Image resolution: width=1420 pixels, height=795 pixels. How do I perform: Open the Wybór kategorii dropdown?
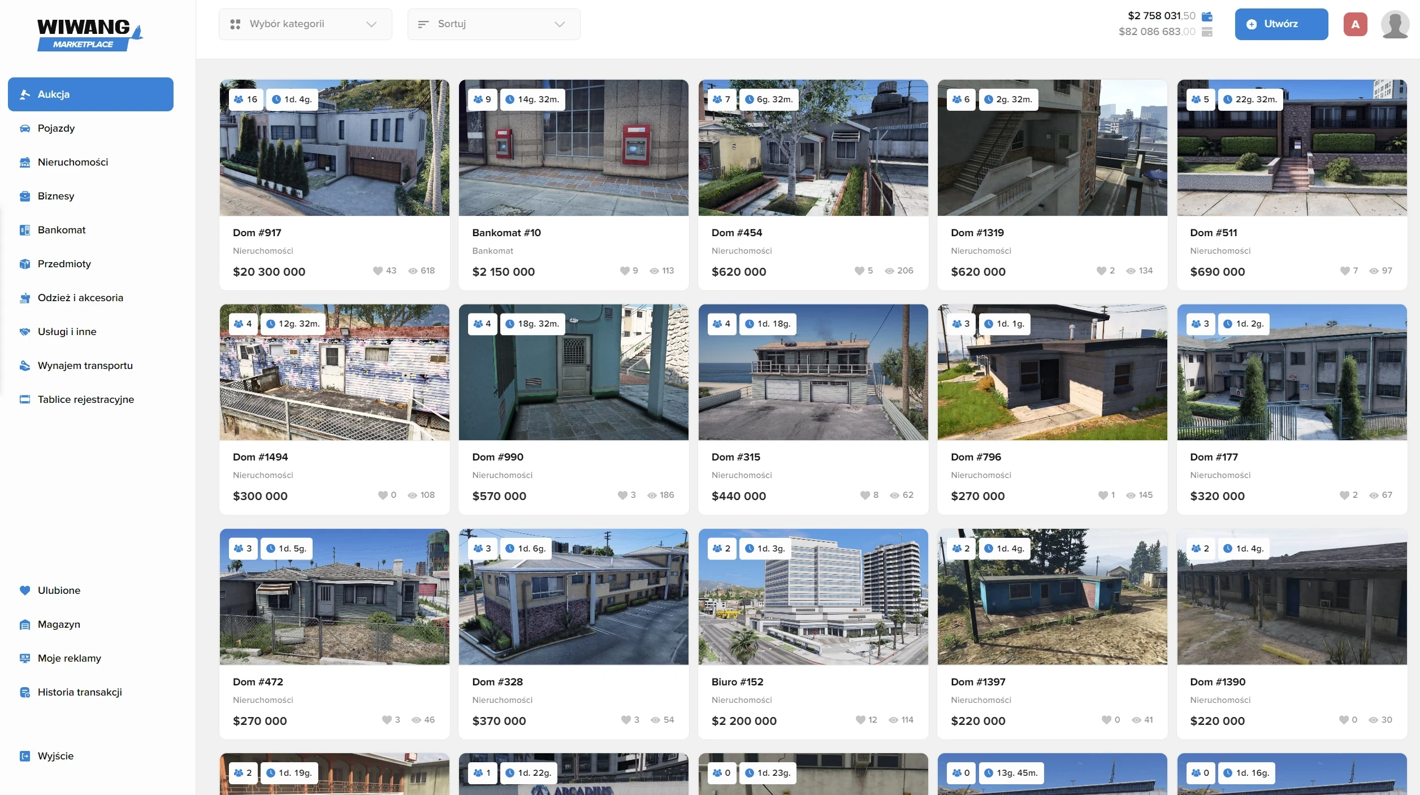click(x=305, y=24)
